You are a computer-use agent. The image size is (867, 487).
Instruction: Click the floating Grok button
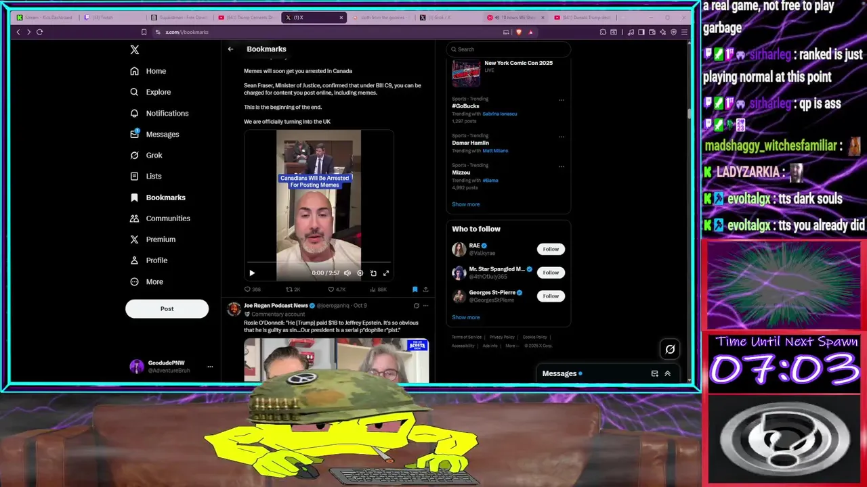pyautogui.click(x=670, y=349)
